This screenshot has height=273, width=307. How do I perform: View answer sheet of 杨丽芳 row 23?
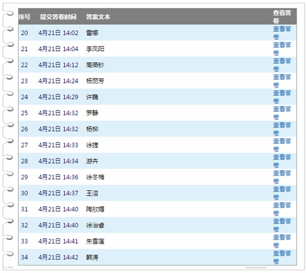pos(282,81)
